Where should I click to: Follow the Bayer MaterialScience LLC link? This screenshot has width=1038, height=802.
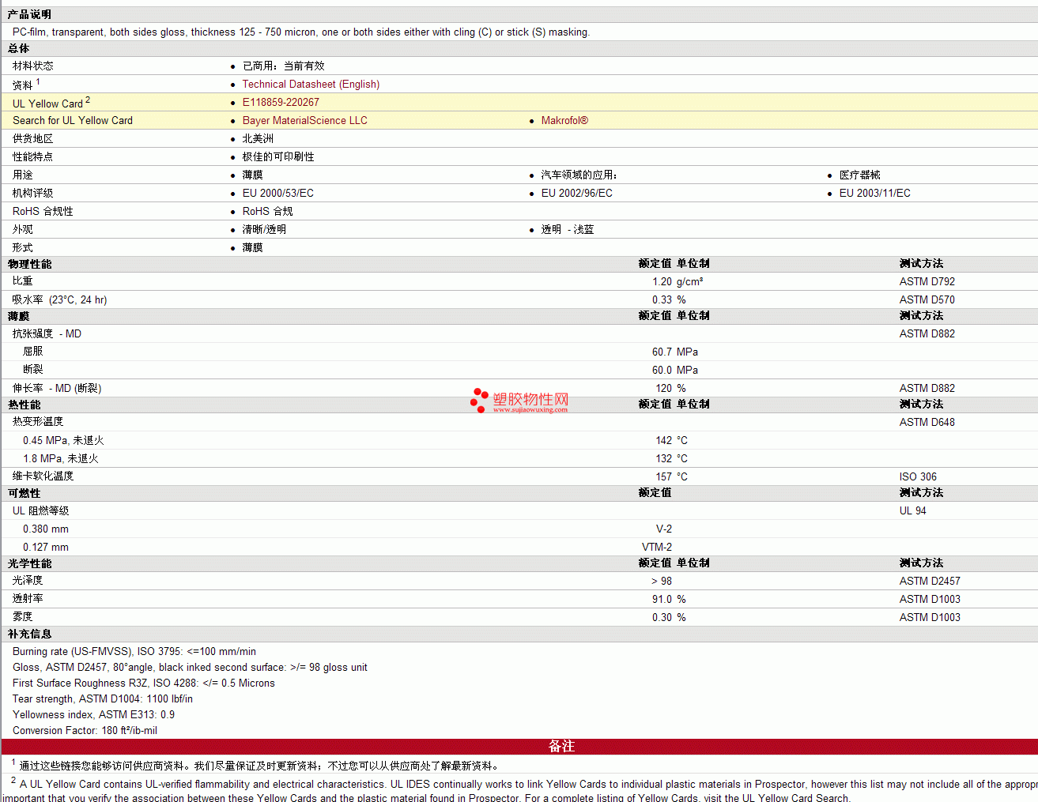pos(304,121)
